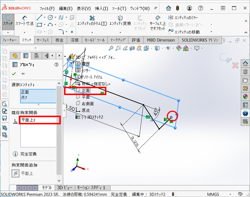The height and width of the screenshot is (197, 250).
Task: Click the Properties panel help question mark
Action: (x=56, y=65)
